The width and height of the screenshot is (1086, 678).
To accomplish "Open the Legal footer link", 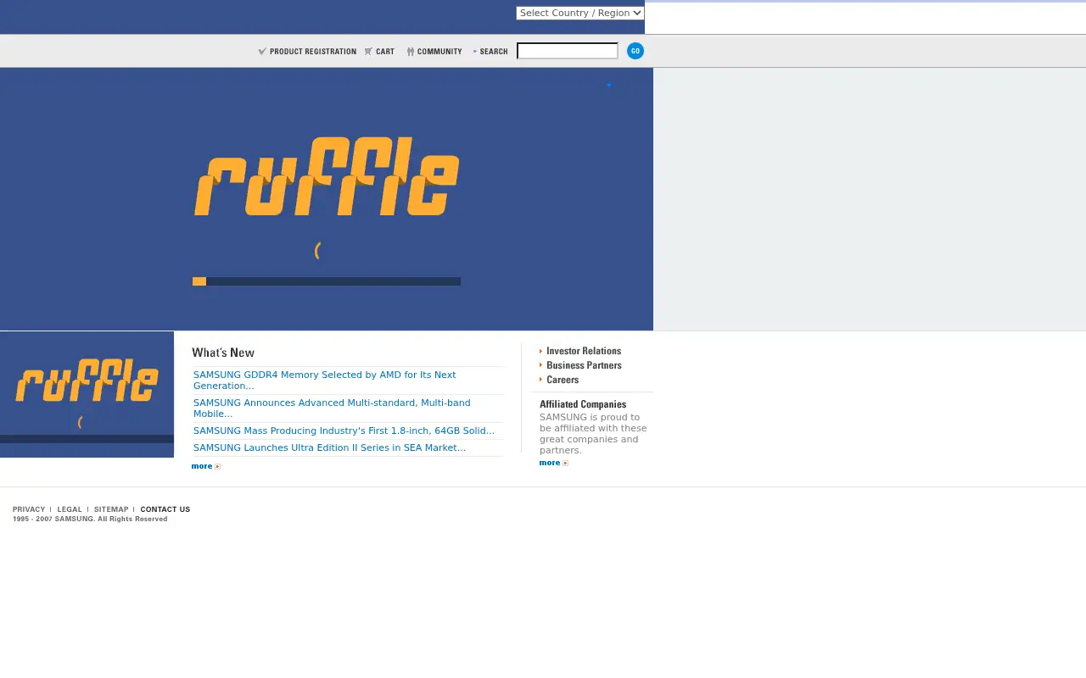I will [x=70, y=509].
